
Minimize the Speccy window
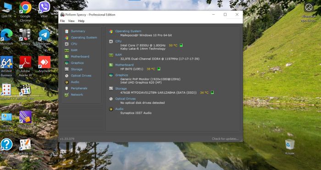click(214, 15)
